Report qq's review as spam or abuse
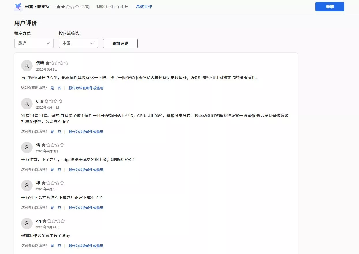The width and height of the screenshot is (359, 254). tap(86, 246)
